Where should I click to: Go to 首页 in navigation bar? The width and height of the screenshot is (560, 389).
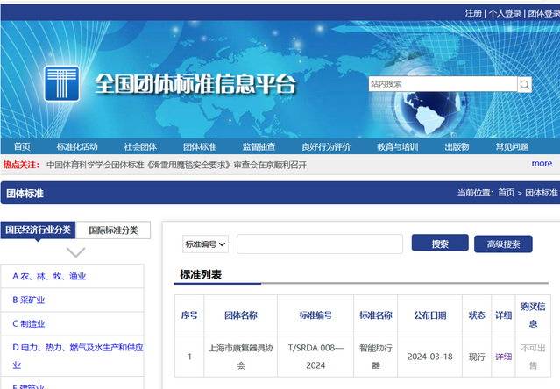(22, 146)
